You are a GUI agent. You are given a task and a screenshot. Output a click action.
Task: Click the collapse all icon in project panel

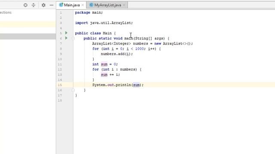(x=34, y=5)
